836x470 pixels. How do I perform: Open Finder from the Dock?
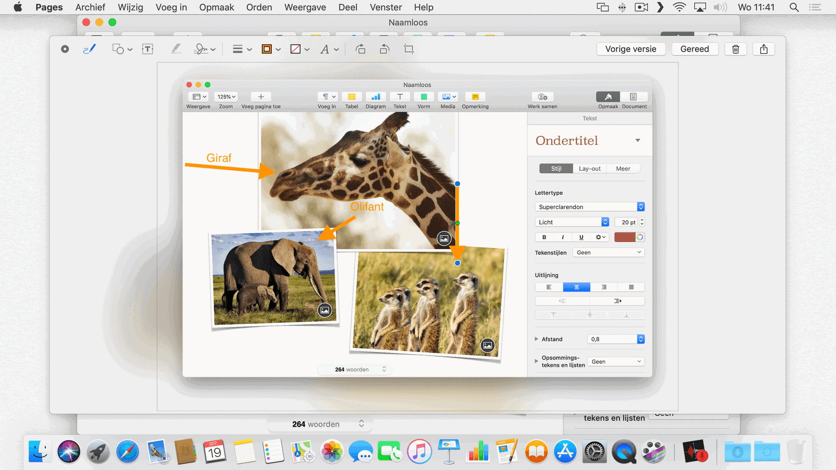point(40,452)
